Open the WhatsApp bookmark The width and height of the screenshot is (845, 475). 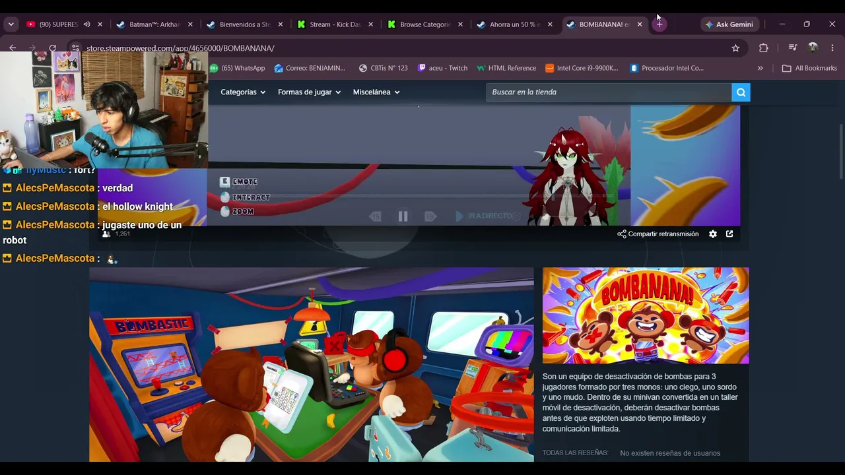click(238, 68)
